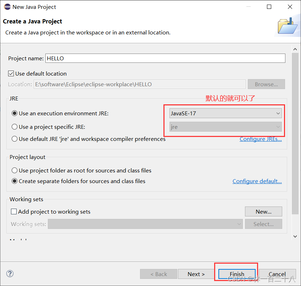Click the help question mark icon
Screen dimensions: 301x286
[10, 274]
